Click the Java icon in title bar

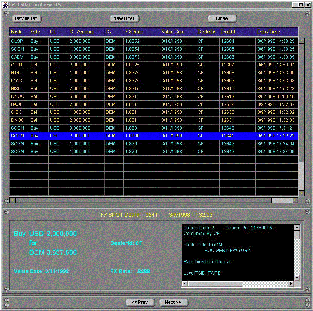point(5,5)
